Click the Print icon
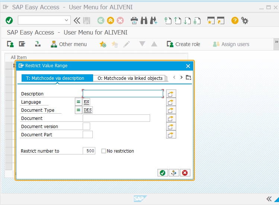 pyautogui.click(x=134, y=20)
